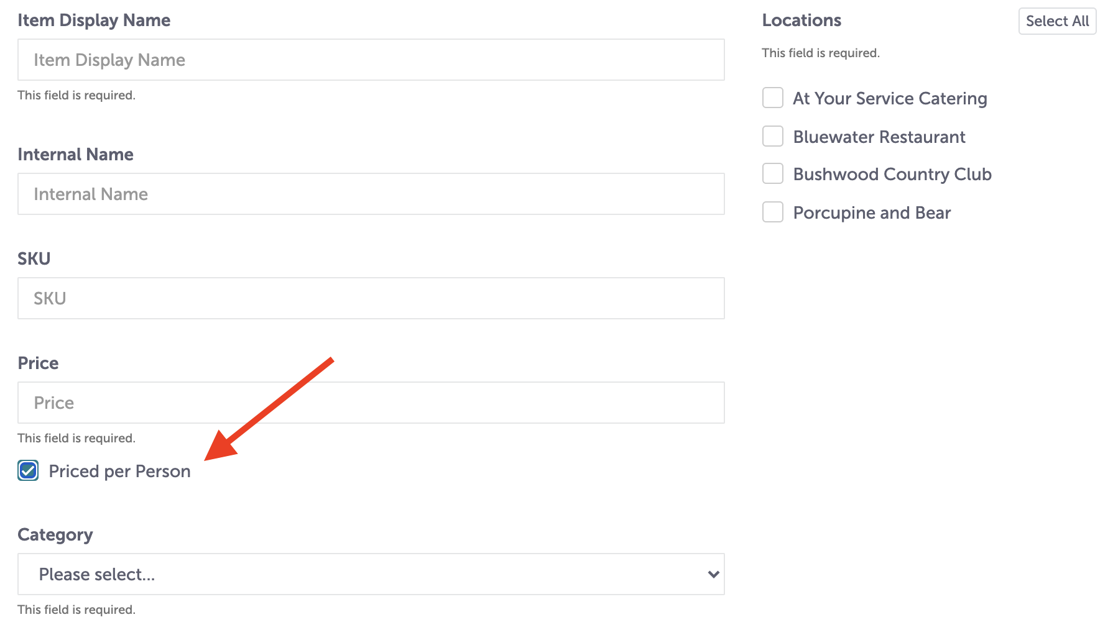Click the 'Porcupine and Bear' label text
The height and width of the screenshot is (630, 1113).
click(872, 212)
